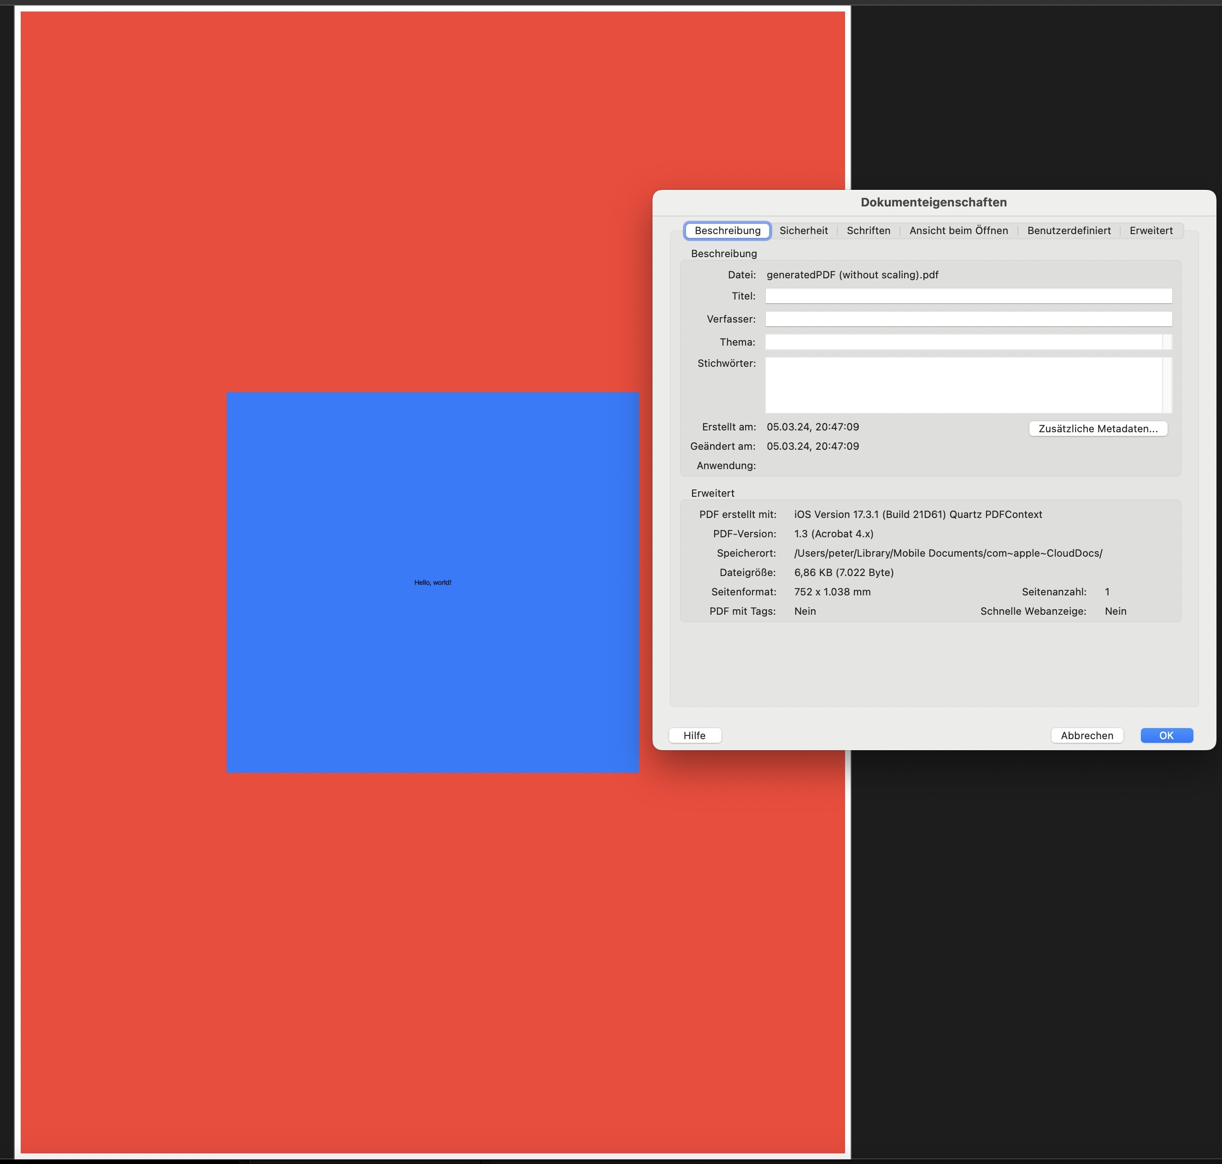
Task: Click the Stichwörter text area
Action: [x=963, y=385]
